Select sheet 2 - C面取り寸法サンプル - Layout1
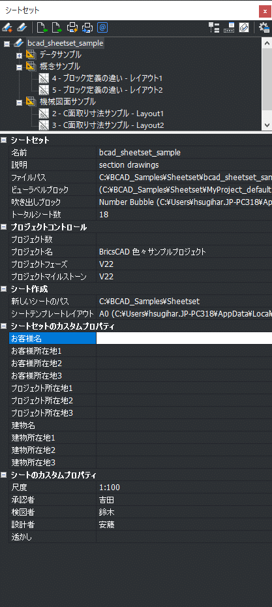 [108, 114]
